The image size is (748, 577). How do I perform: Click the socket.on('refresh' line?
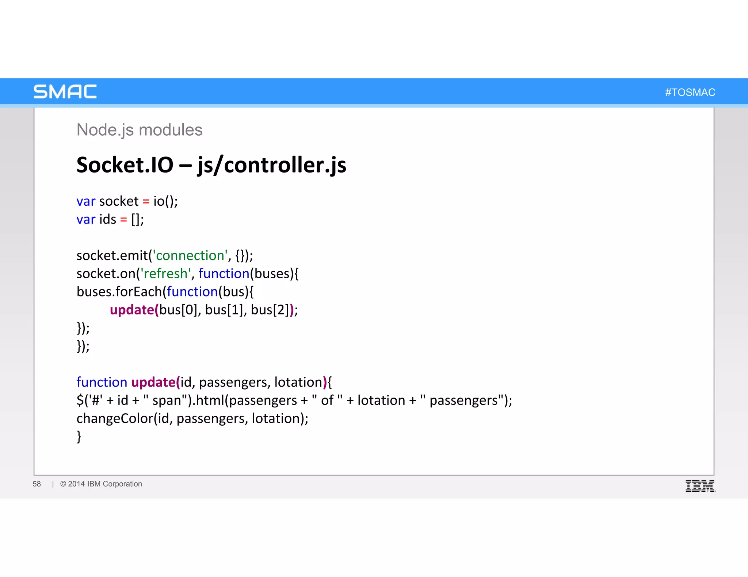(188, 274)
